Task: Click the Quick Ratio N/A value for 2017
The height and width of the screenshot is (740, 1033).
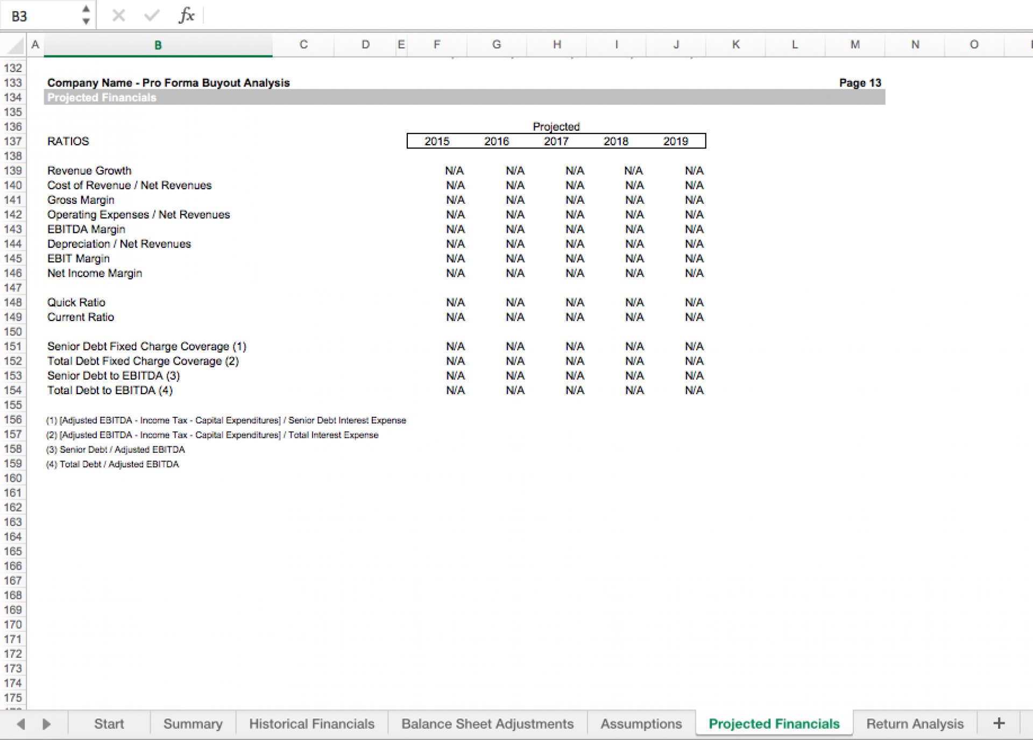Action: 575,302
